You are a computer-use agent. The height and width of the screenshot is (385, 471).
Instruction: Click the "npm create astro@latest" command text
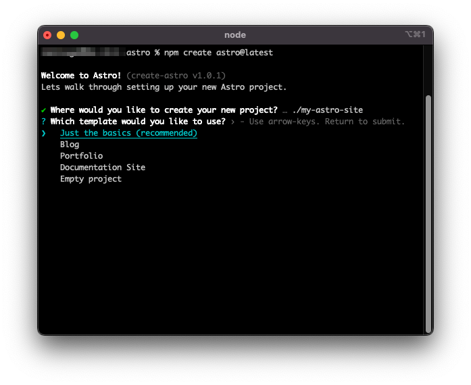(x=218, y=53)
